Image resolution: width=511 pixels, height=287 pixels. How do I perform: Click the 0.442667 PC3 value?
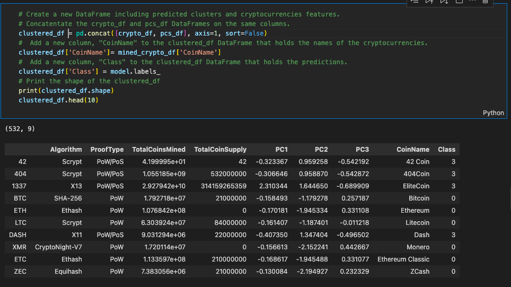pyautogui.click(x=355, y=247)
